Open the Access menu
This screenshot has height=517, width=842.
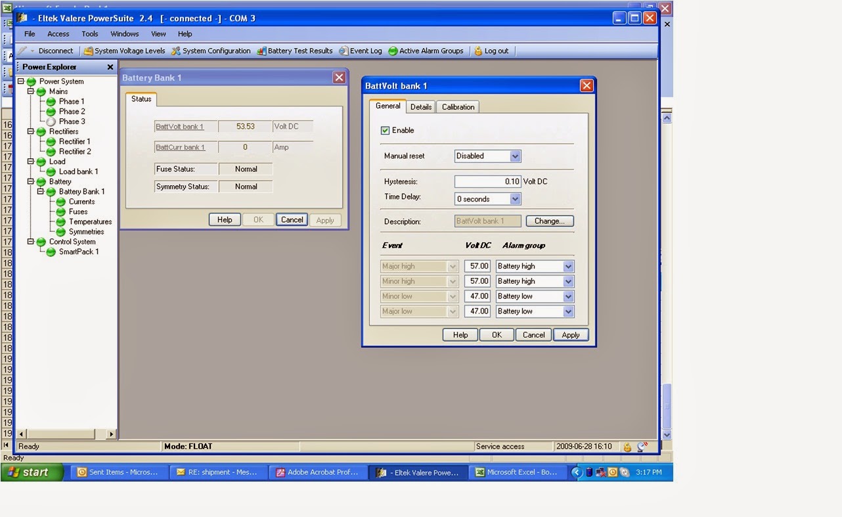tap(58, 34)
